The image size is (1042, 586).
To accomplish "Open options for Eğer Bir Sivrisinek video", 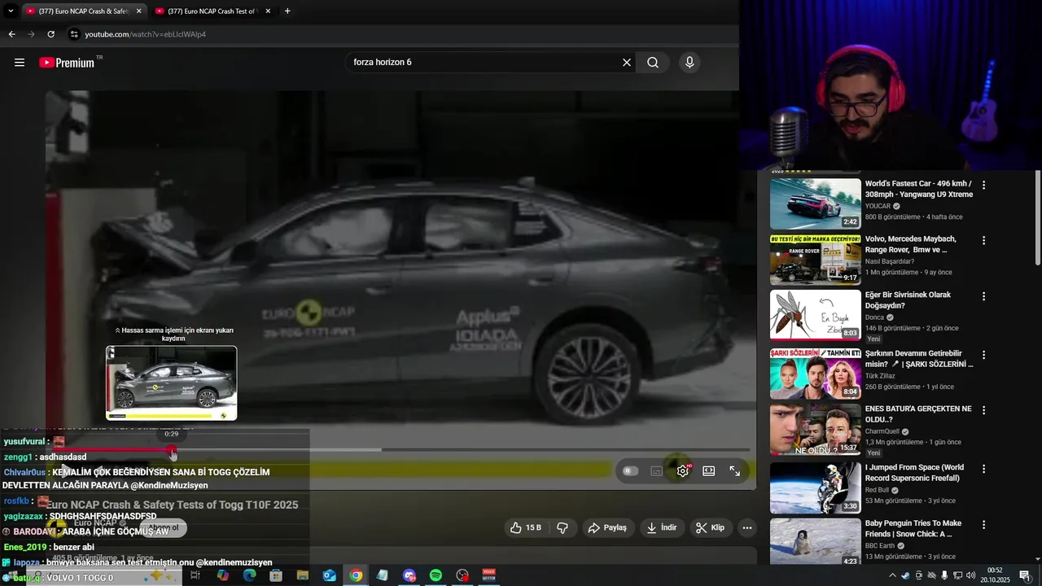I will tap(983, 296).
